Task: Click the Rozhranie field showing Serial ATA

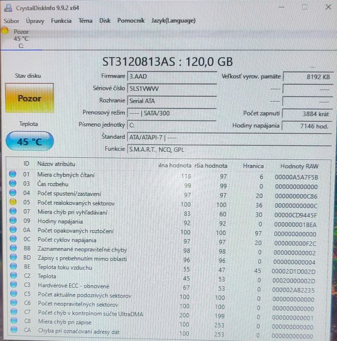Action: pyautogui.click(x=172, y=101)
